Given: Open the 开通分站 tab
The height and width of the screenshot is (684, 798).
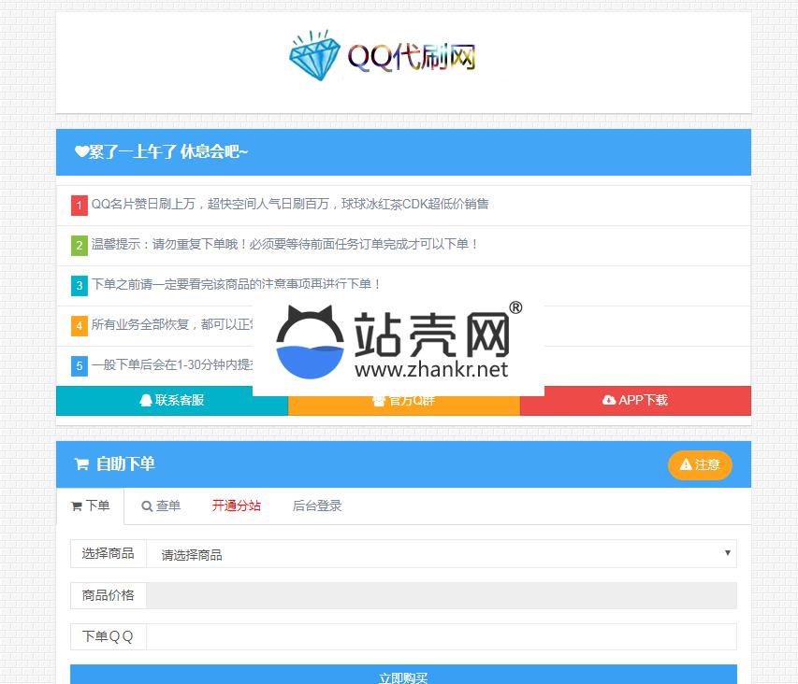Looking at the screenshot, I should point(236,506).
